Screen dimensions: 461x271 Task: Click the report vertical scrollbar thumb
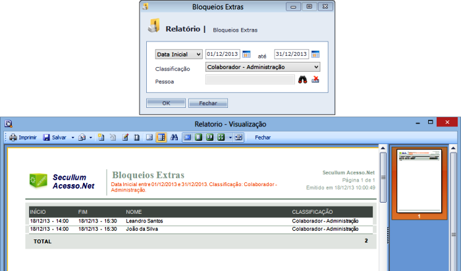[x=383, y=178]
